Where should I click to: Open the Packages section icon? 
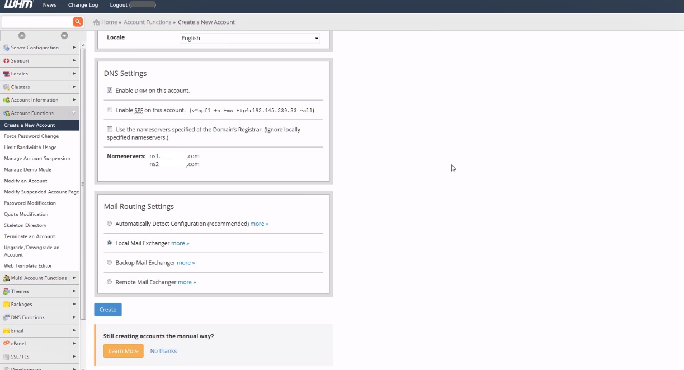pos(6,304)
